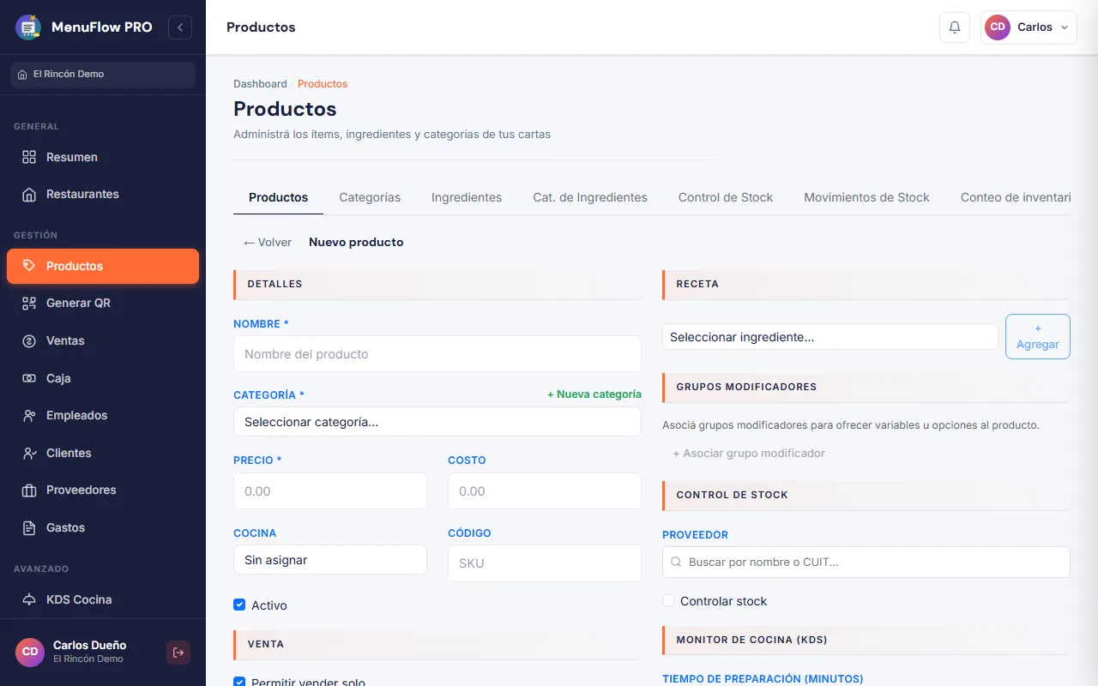Open the El Rincón Demo restaurant selector

tap(103, 75)
